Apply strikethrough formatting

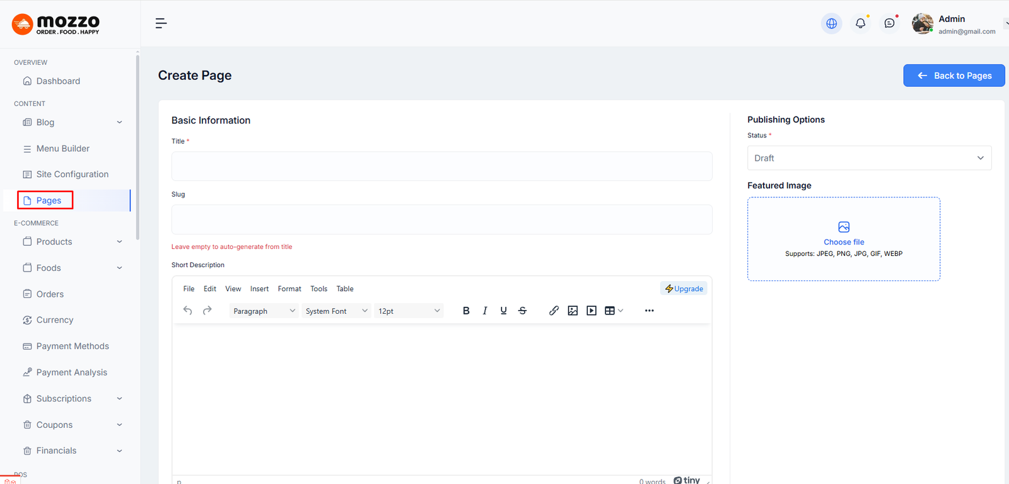(x=522, y=311)
